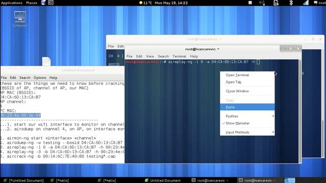Switch to [*Untitled Document] taskbar entry
326x183 pixels.
tap(24, 180)
